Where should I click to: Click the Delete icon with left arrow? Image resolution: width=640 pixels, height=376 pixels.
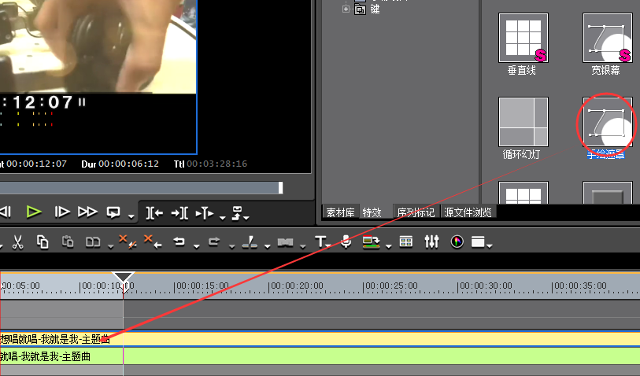point(153,241)
